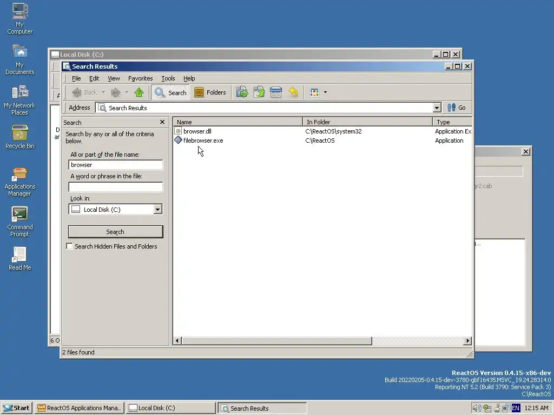The width and height of the screenshot is (554, 415).
Task: Sort results by Name column
Action: point(238,122)
